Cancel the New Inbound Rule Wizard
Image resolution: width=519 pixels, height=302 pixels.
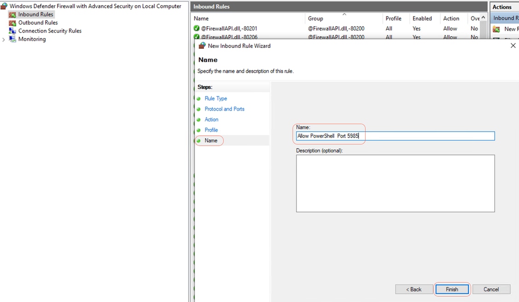tap(491, 289)
